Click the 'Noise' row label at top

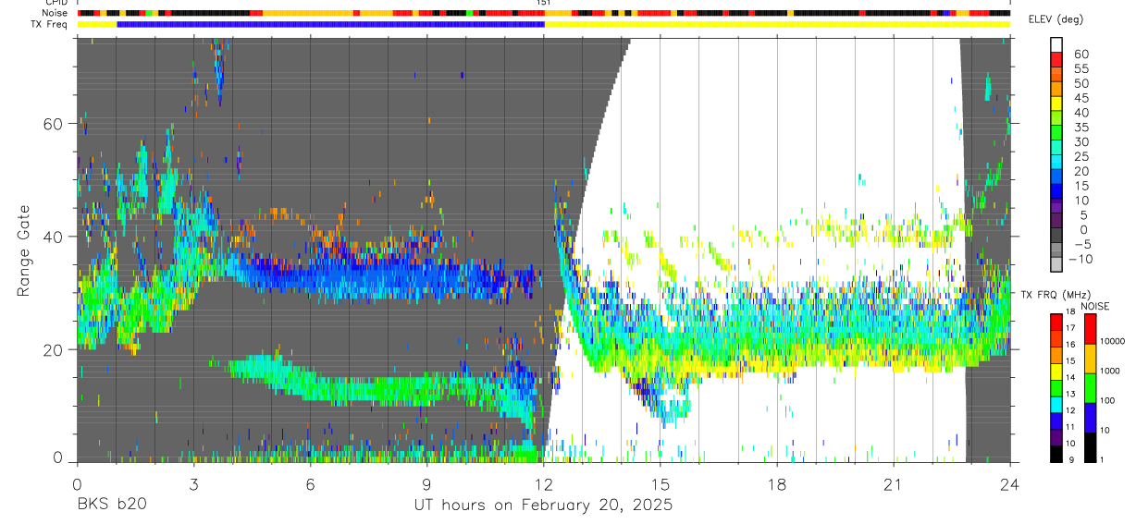(55, 13)
